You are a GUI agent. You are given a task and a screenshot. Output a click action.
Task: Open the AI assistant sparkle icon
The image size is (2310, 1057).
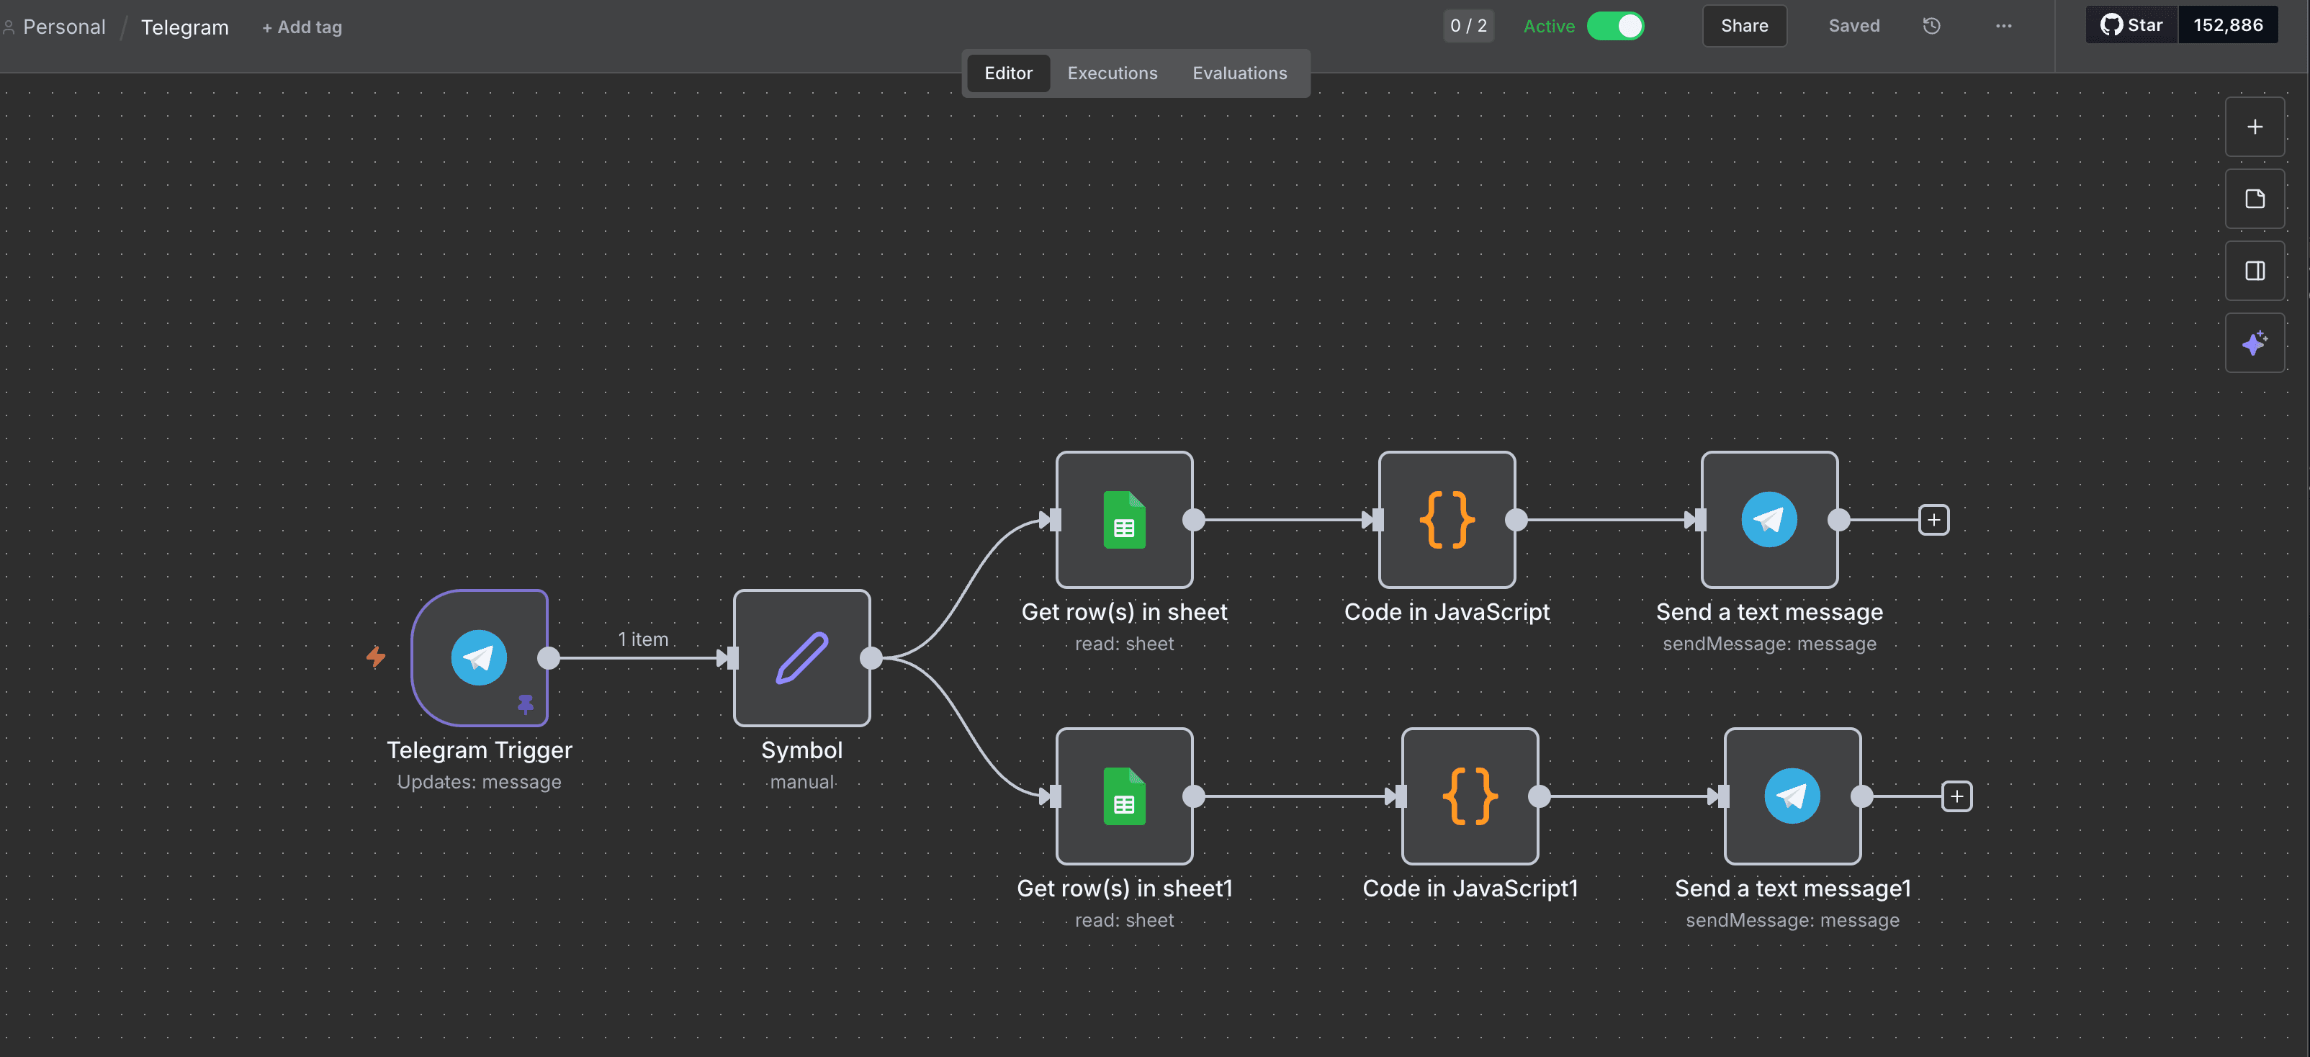(x=2255, y=343)
